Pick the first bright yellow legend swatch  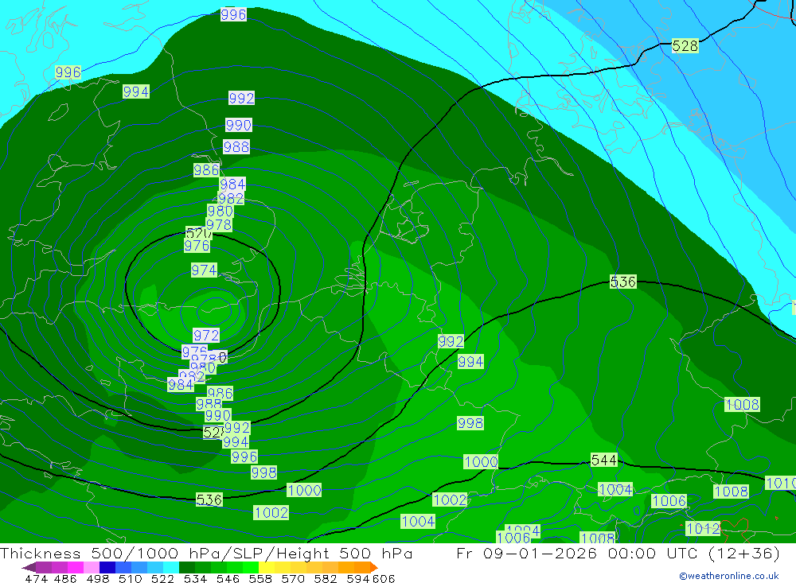click(x=267, y=567)
